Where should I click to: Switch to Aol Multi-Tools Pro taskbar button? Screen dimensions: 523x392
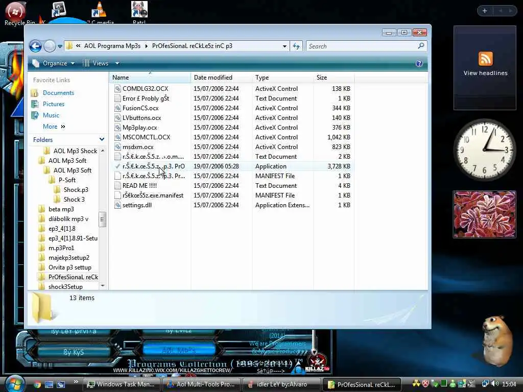(x=201, y=384)
